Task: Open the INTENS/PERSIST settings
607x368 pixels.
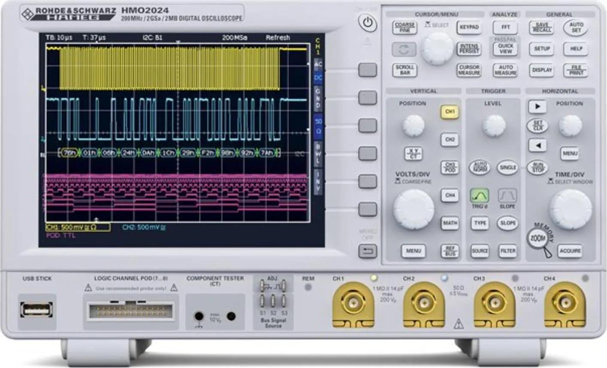Action: tap(469, 49)
